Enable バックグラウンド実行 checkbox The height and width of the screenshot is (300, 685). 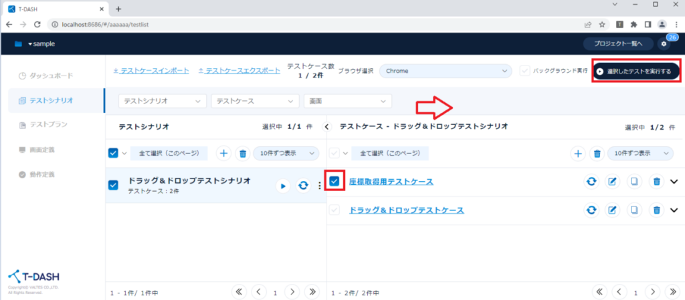tap(525, 71)
